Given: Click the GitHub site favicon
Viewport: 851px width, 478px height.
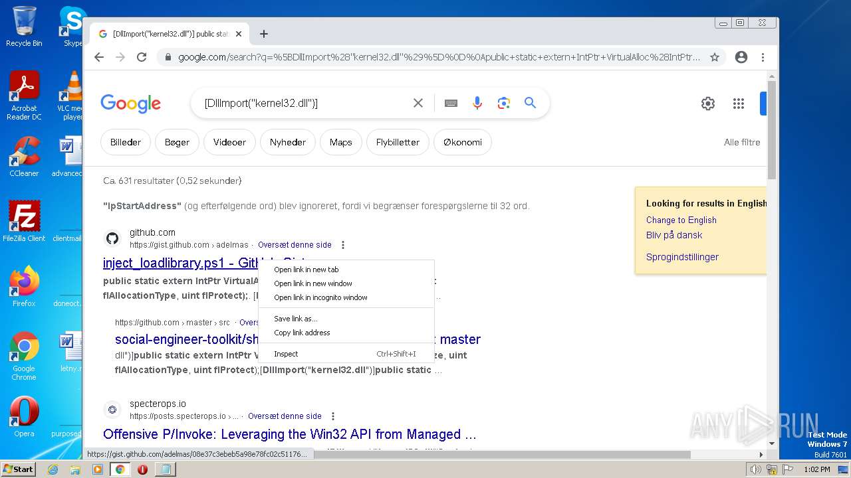Looking at the screenshot, I should [112, 238].
